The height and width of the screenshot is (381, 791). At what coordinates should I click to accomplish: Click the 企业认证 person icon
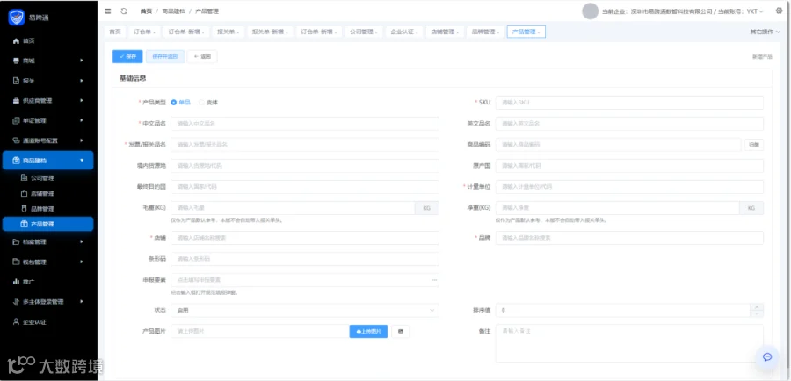(x=16, y=321)
